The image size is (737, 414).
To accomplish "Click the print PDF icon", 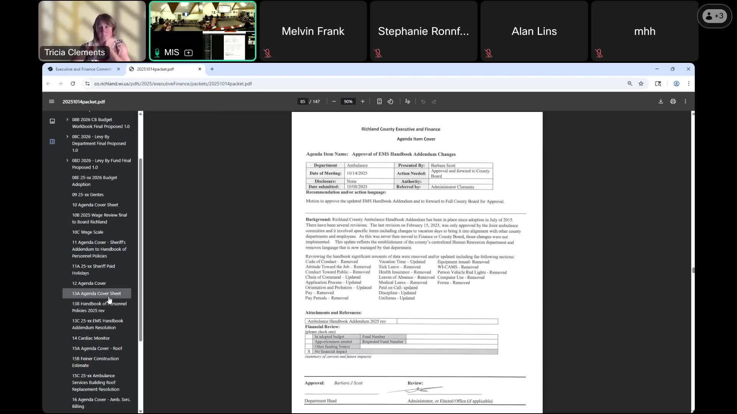I will pos(673,102).
